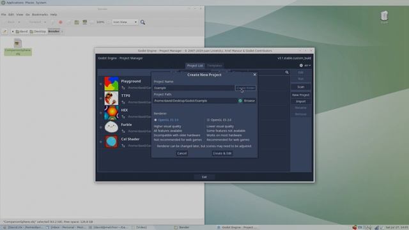Click the Browse button

pyautogui.click(x=249, y=101)
